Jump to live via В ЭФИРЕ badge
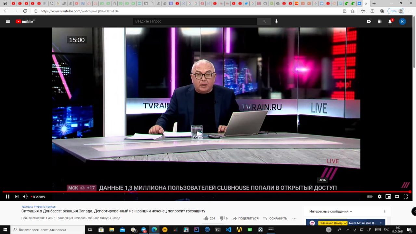The width and height of the screenshot is (416, 234). pyautogui.click(x=38, y=197)
